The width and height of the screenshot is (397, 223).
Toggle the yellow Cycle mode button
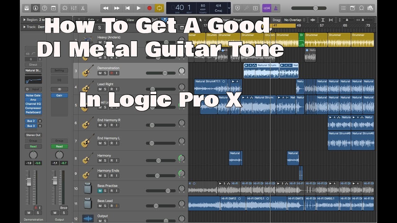point(159,8)
